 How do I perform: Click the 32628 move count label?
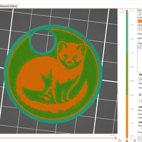pyautogui.click(x=112, y=135)
